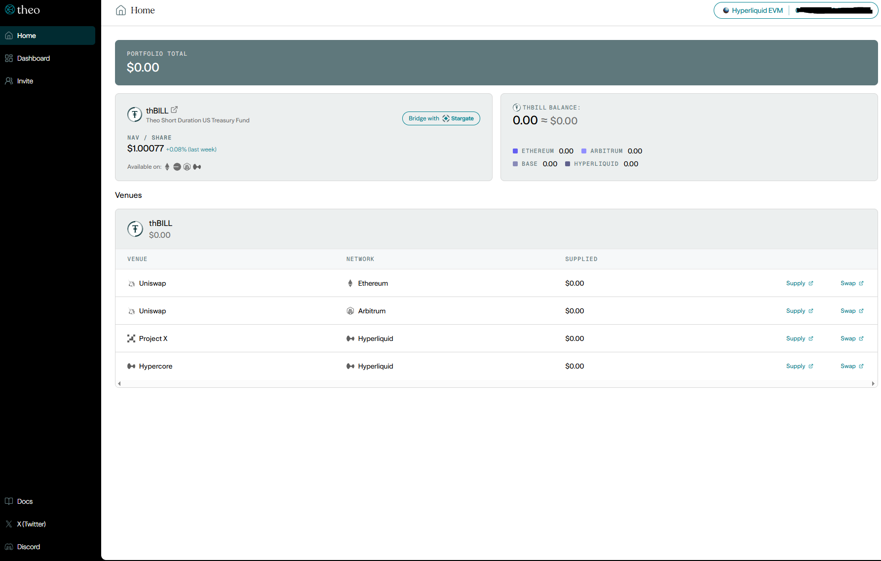Click the thBILL logo in Venues table
The image size is (881, 561).
coord(135,229)
